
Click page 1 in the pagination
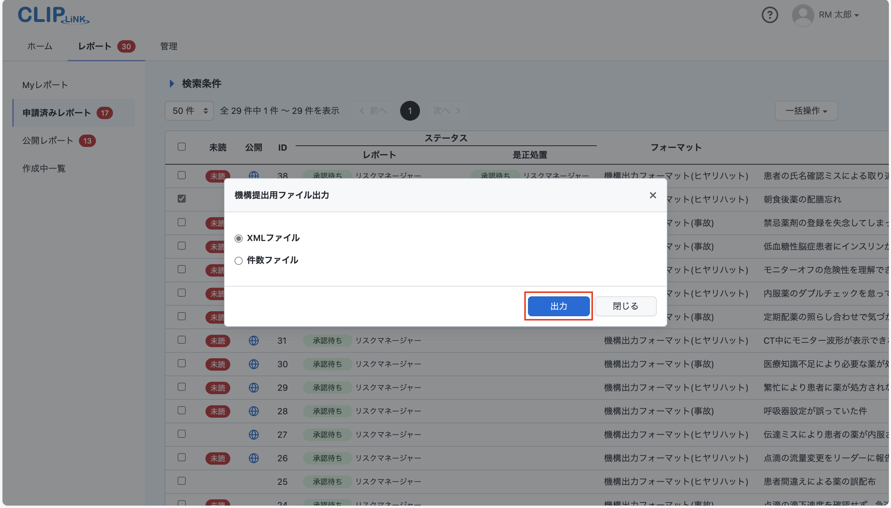point(409,110)
